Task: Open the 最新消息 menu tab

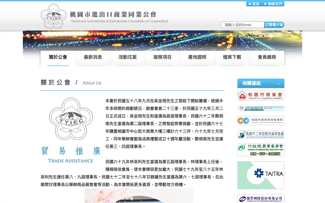Action: tap(93, 58)
